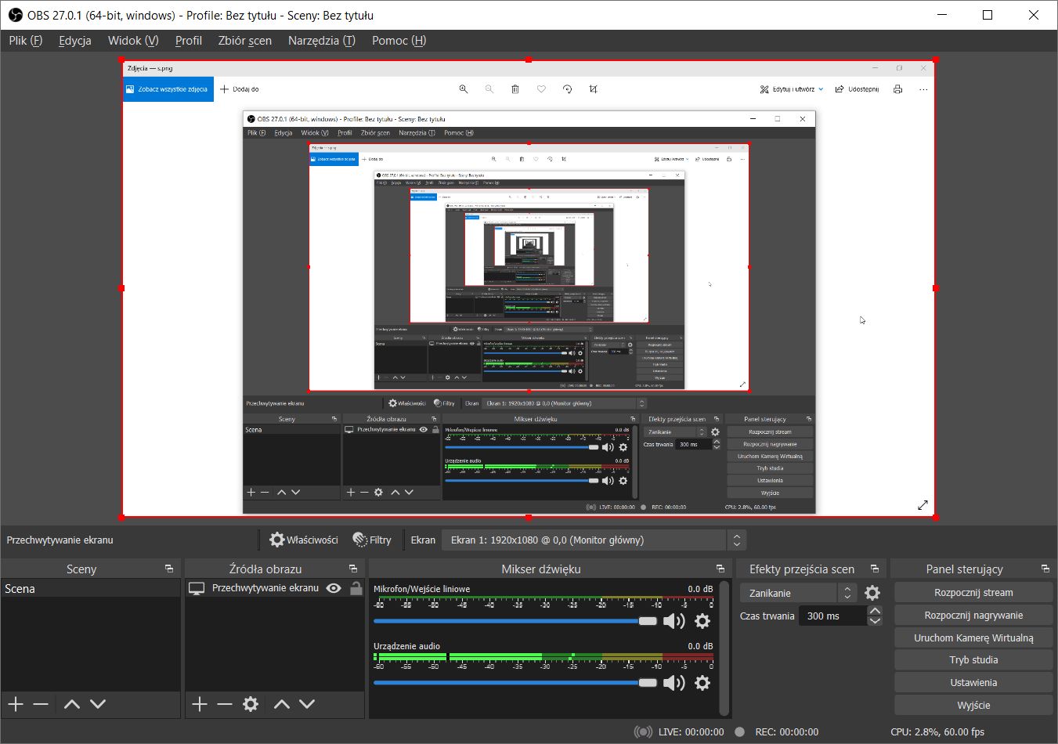Click Właściwości button in source toolbar

tap(304, 540)
